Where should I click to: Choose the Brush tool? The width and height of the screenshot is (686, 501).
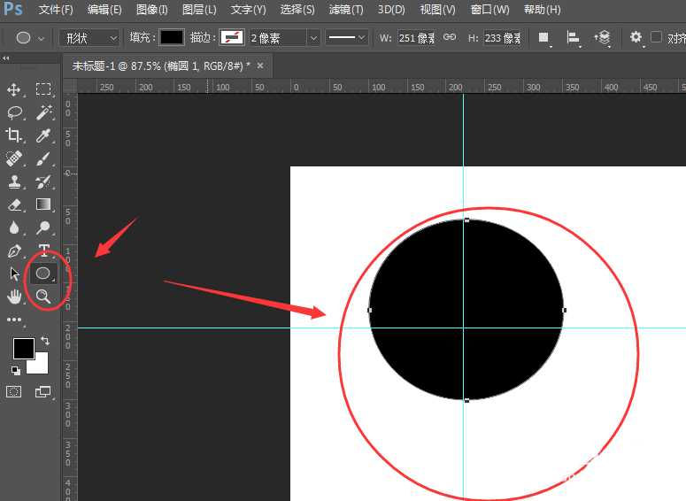pyautogui.click(x=43, y=158)
